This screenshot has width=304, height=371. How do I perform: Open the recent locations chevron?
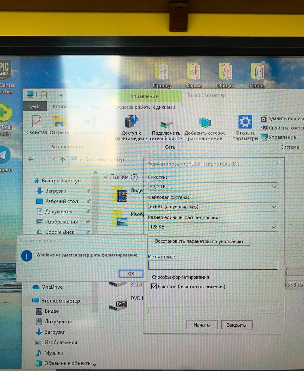coord(54,159)
